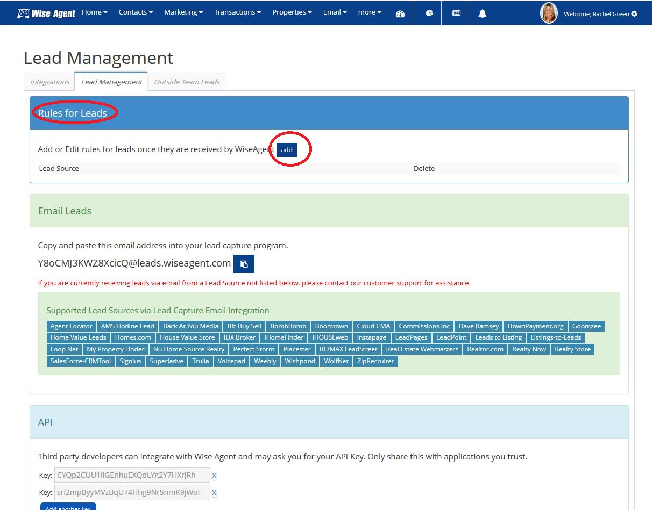Click the Trulia tag
Viewport: 652px width, 510px height.
pyautogui.click(x=201, y=361)
